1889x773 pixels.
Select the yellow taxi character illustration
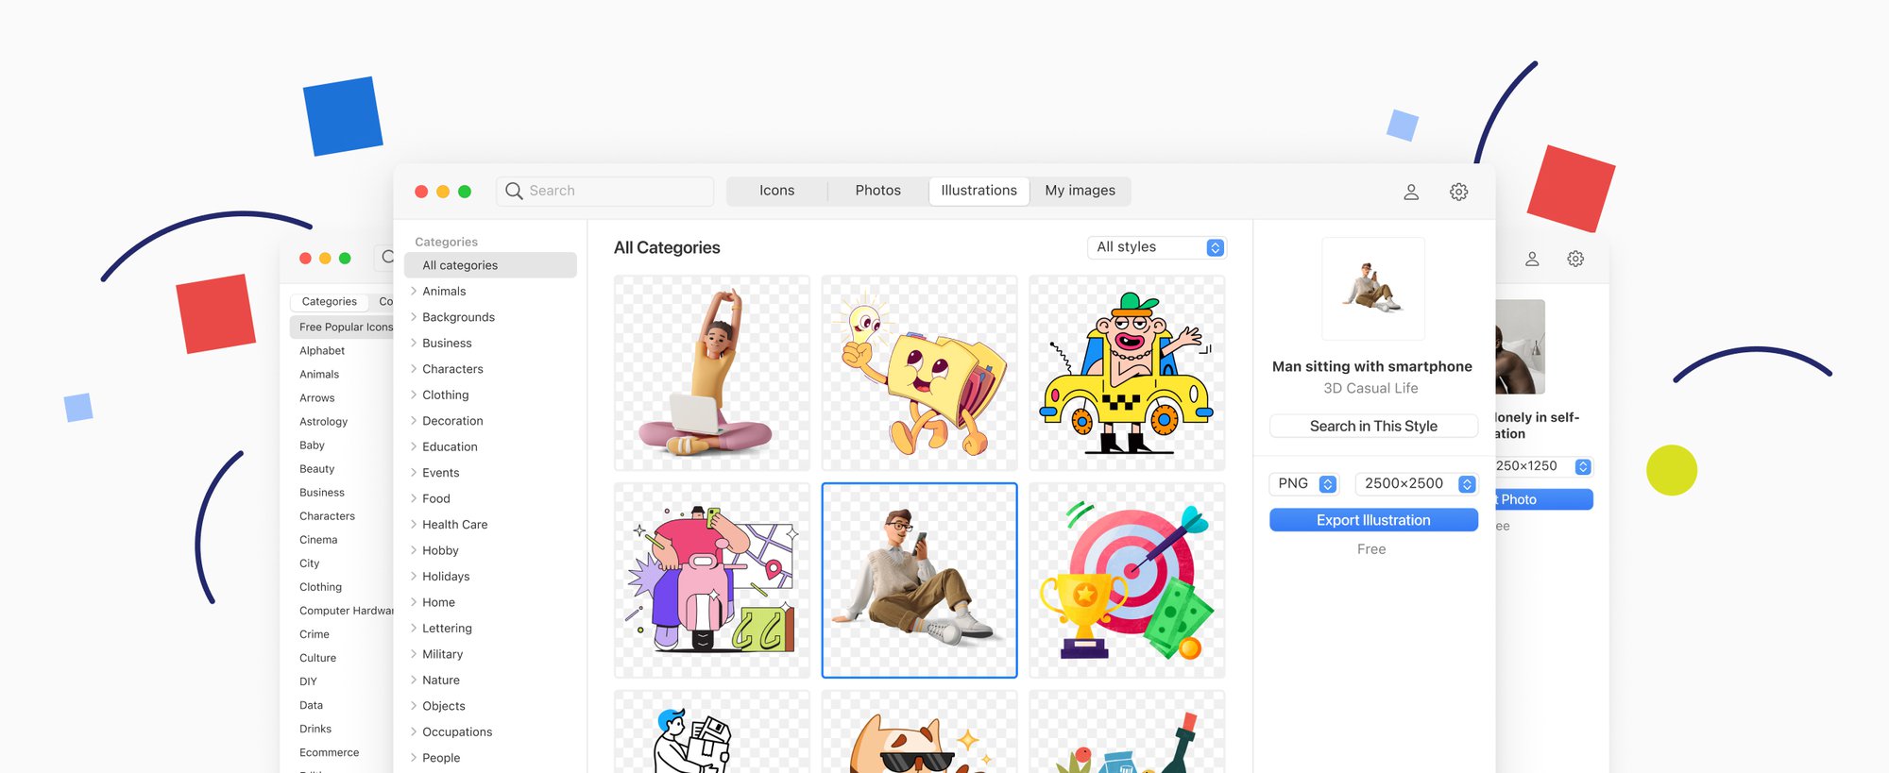pos(1127,373)
